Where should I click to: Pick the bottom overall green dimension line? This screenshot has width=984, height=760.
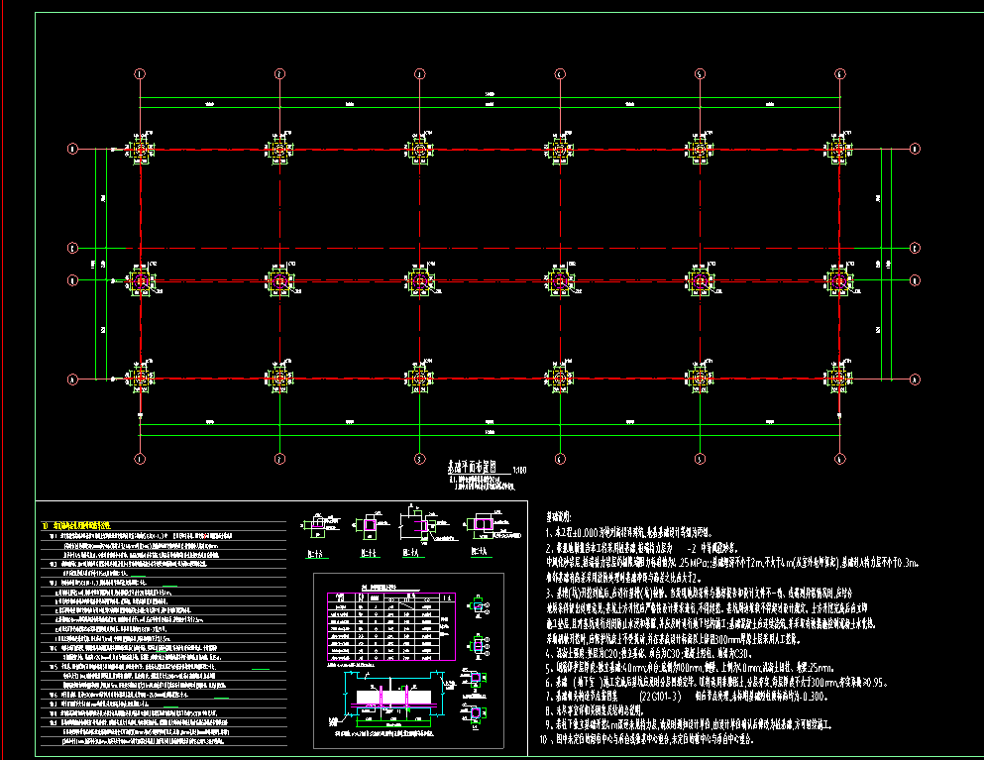[490, 435]
